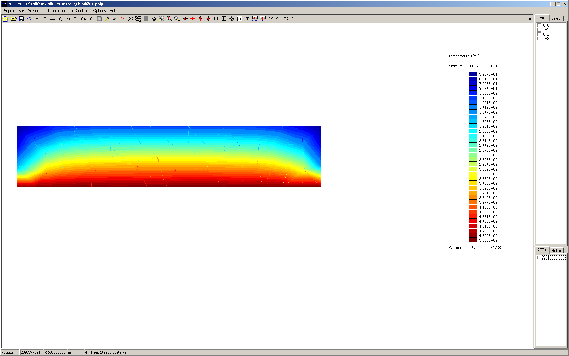Click the SA toolbar button
Image resolution: width=569 pixels, height=356 pixels.
286,19
